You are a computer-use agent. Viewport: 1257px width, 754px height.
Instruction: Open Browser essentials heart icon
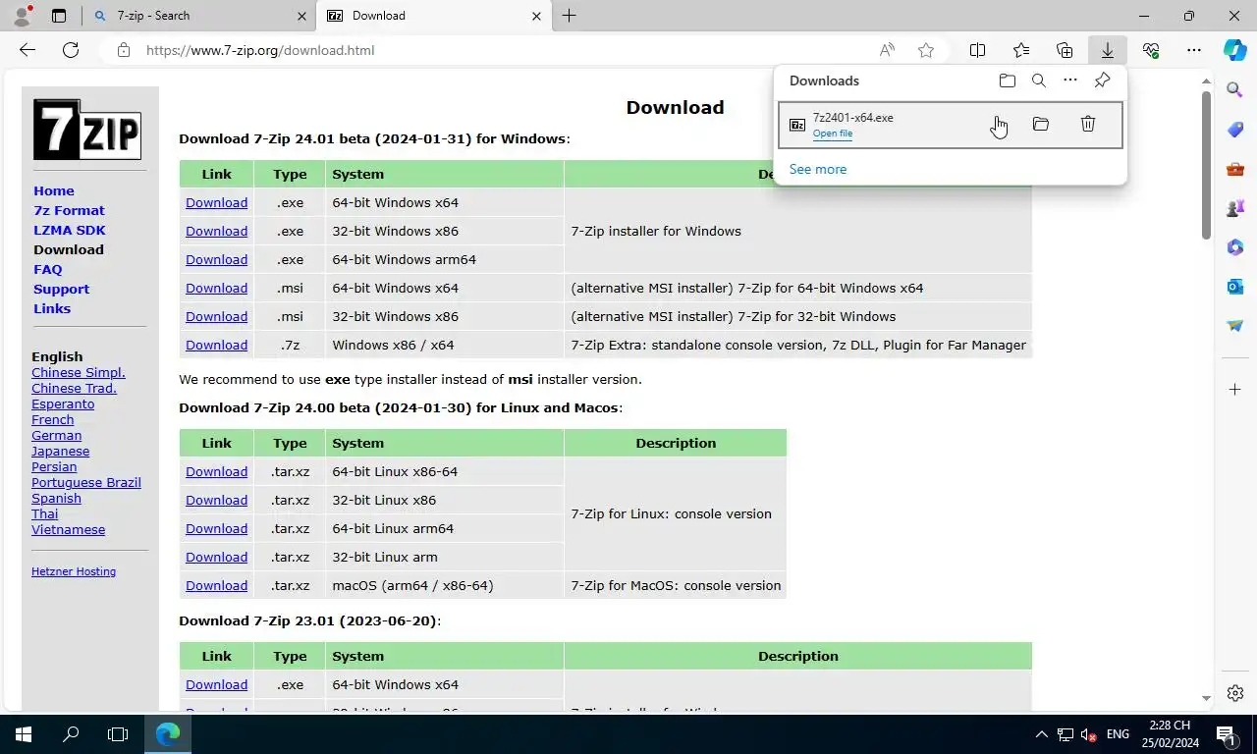pos(1151,50)
